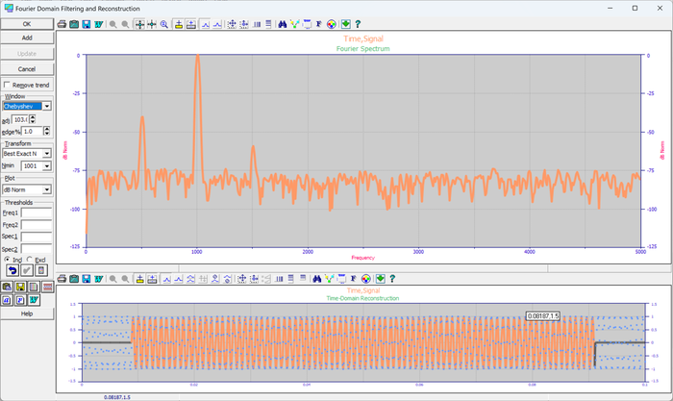The height and width of the screenshot is (401, 673).
Task: Click clipboard copy icon in left panel
Action: pyautogui.click(x=7, y=287)
